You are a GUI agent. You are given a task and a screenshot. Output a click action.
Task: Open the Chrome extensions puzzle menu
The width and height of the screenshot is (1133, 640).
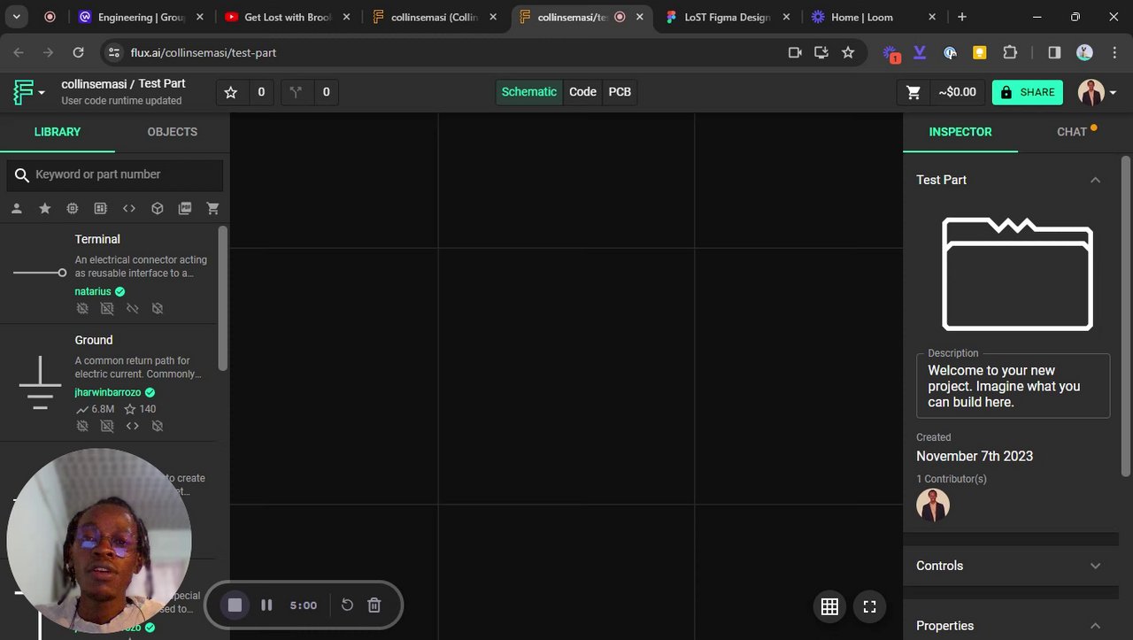click(1010, 52)
